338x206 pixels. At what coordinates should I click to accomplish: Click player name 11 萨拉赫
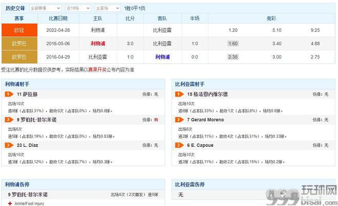27,94
